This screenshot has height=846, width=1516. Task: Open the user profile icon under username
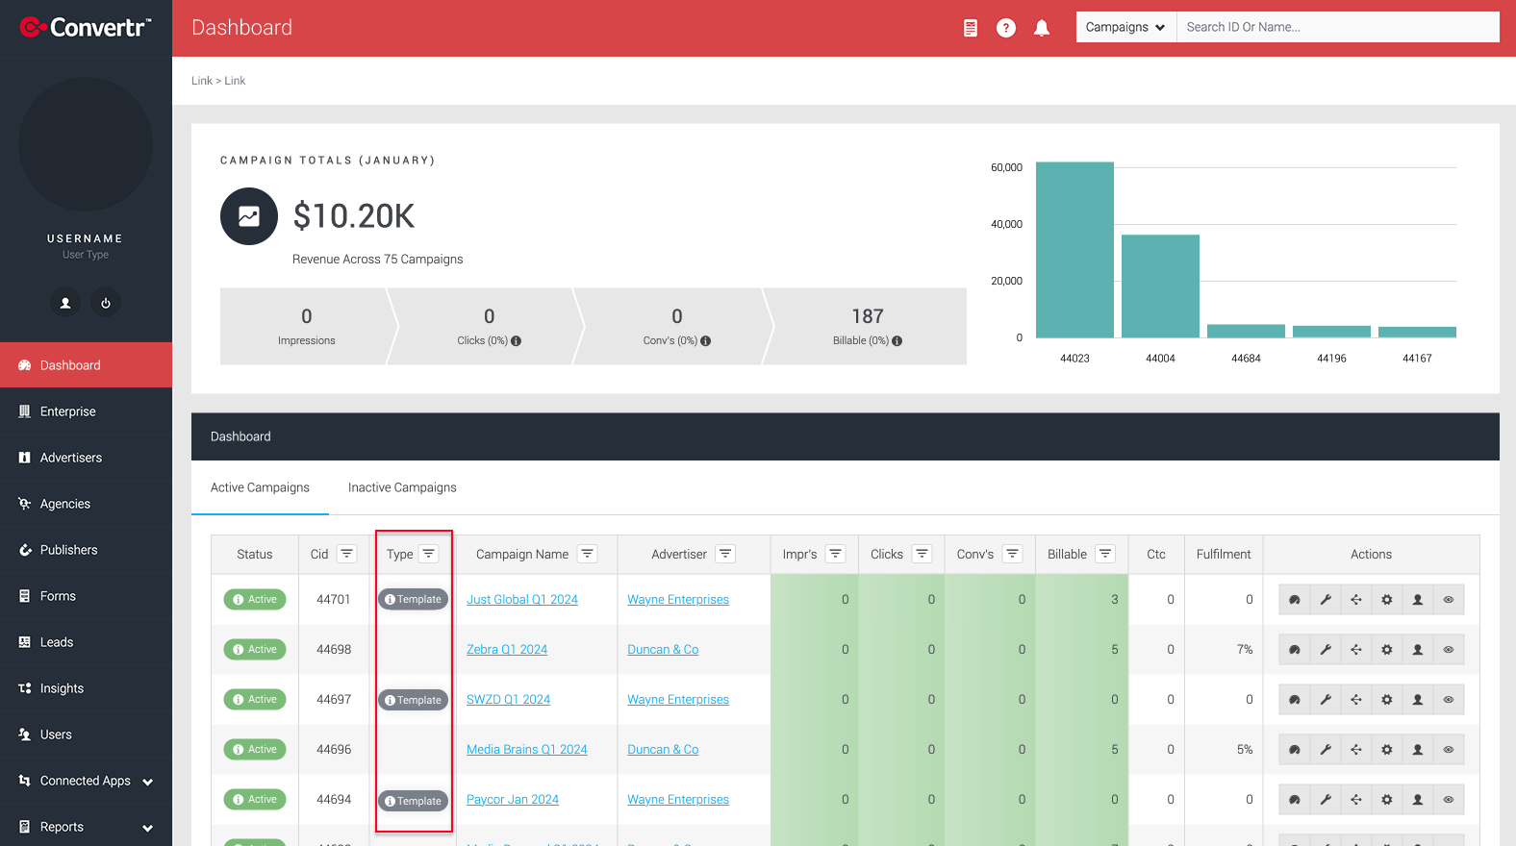tap(65, 303)
